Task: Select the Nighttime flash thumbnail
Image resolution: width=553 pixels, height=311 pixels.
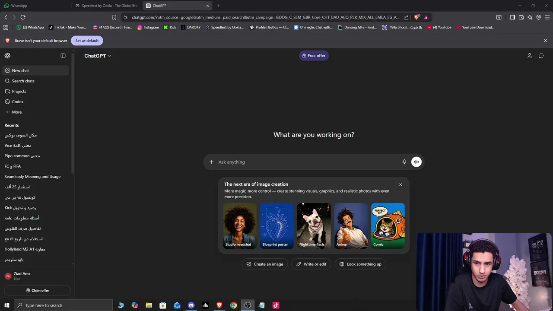Action: pyautogui.click(x=314, y=225)
